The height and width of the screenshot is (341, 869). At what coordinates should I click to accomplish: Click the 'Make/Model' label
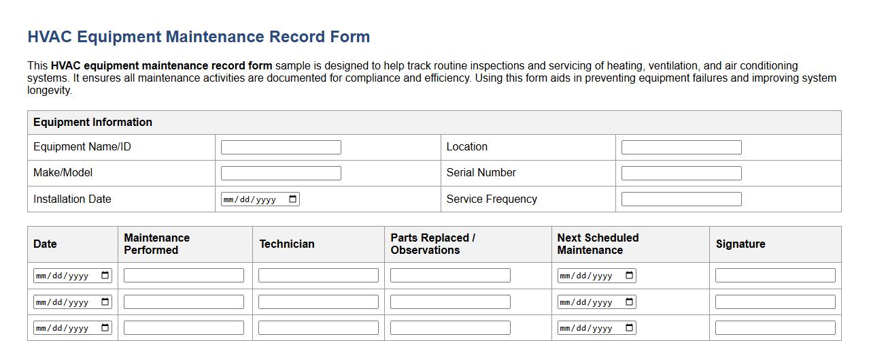click(x=63, y=173)
